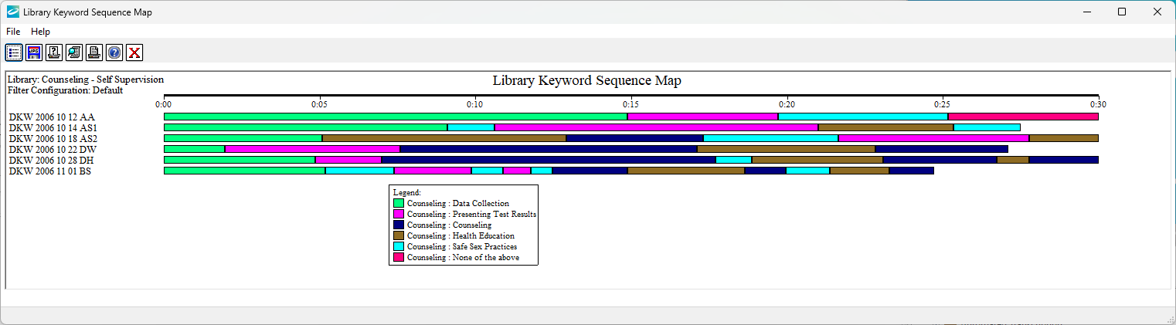Image resolution: width=1176 pixels, height=325 pixels.
Task: Open the File menu
Action: (x=13, y=32)
